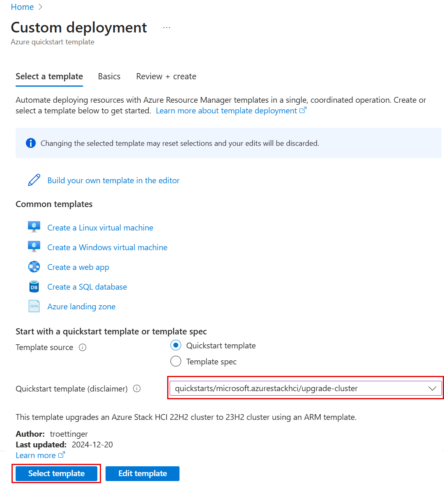Click the Linux virtual machine icon
The width and height of the screenshot is (444, 486).
[34, 227]
